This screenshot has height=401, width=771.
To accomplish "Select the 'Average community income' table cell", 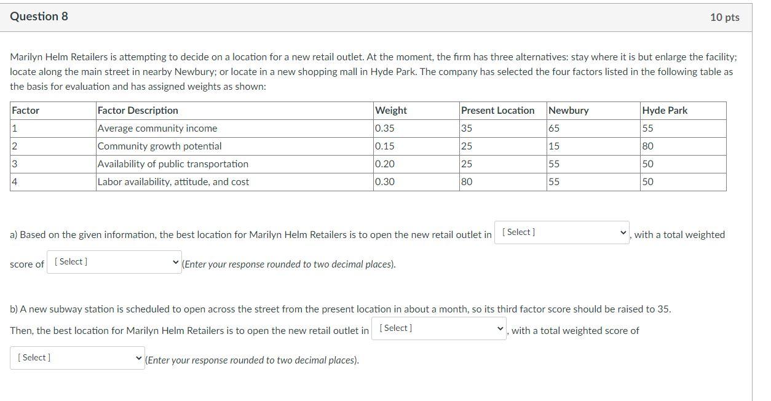I will pos(157,128).
